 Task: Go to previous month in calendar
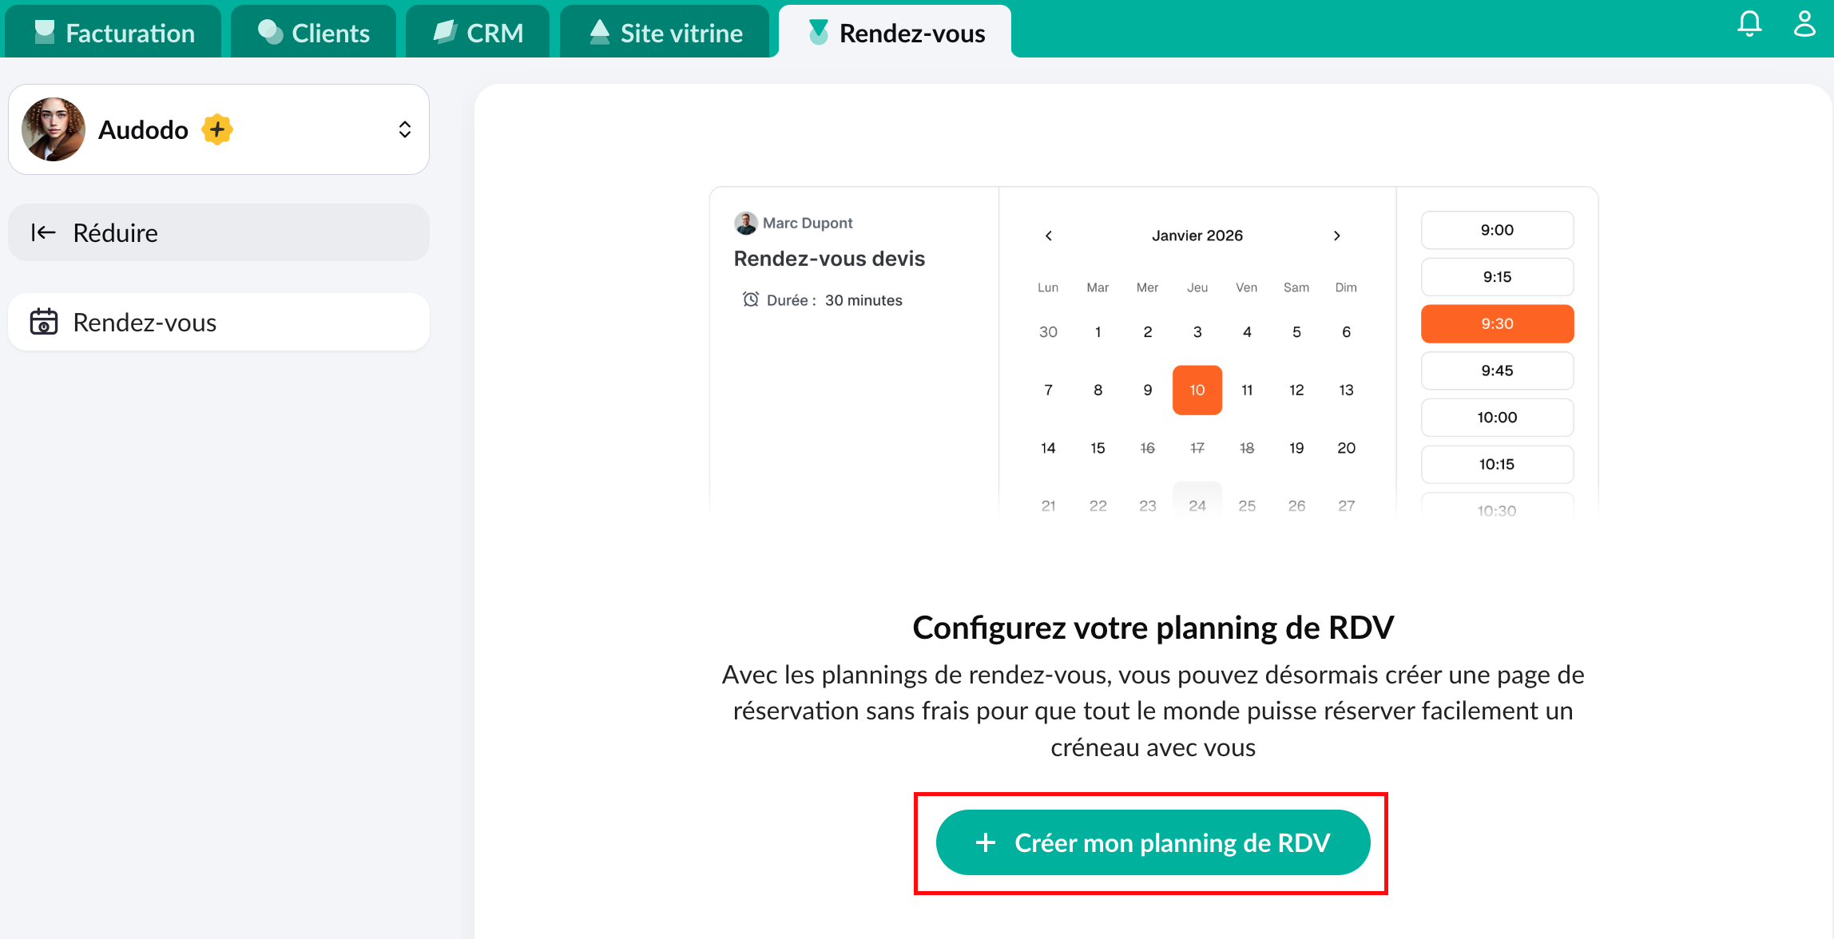1049,236
